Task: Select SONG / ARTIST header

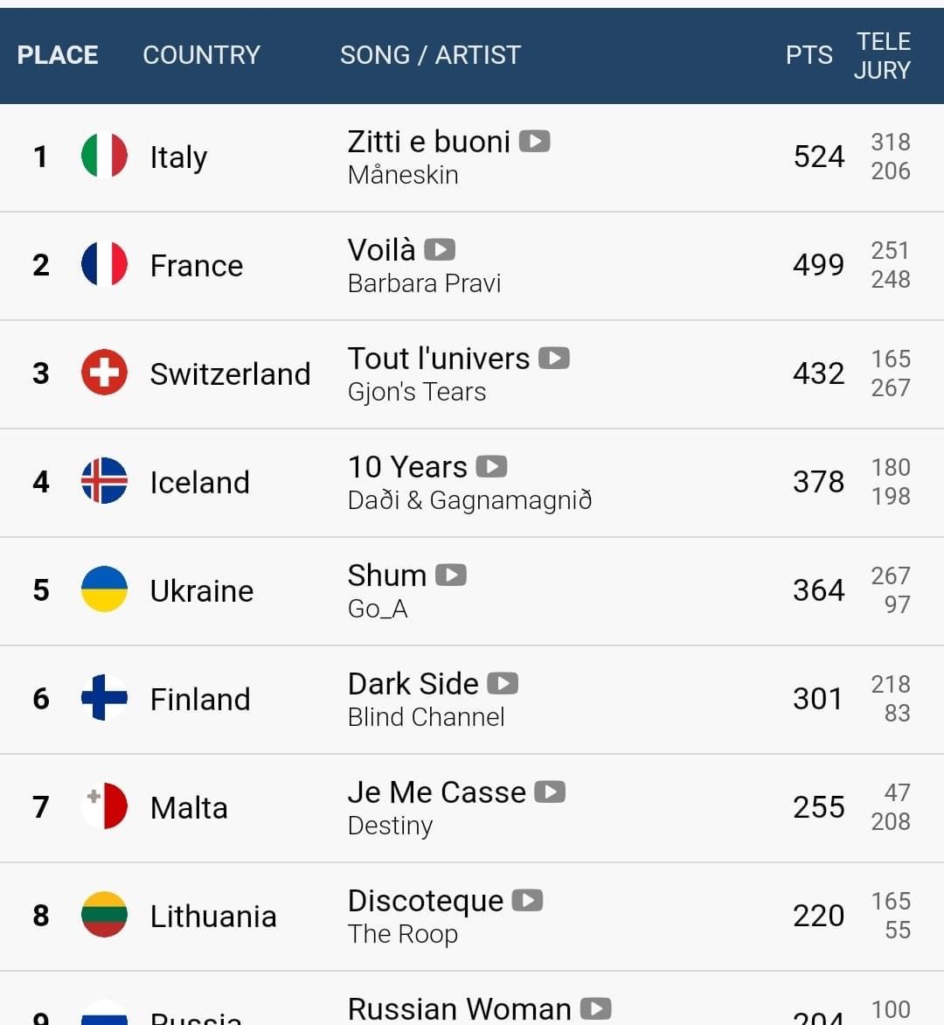Action: [431, 55]
